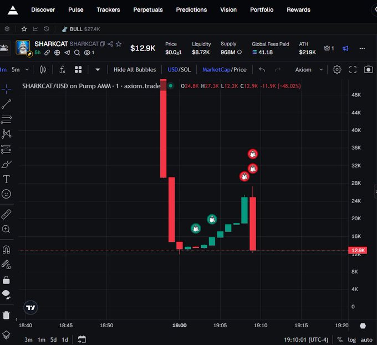Open the Perpetuals section
Viewport: 377px width, 345px height.
coord(148,10)
